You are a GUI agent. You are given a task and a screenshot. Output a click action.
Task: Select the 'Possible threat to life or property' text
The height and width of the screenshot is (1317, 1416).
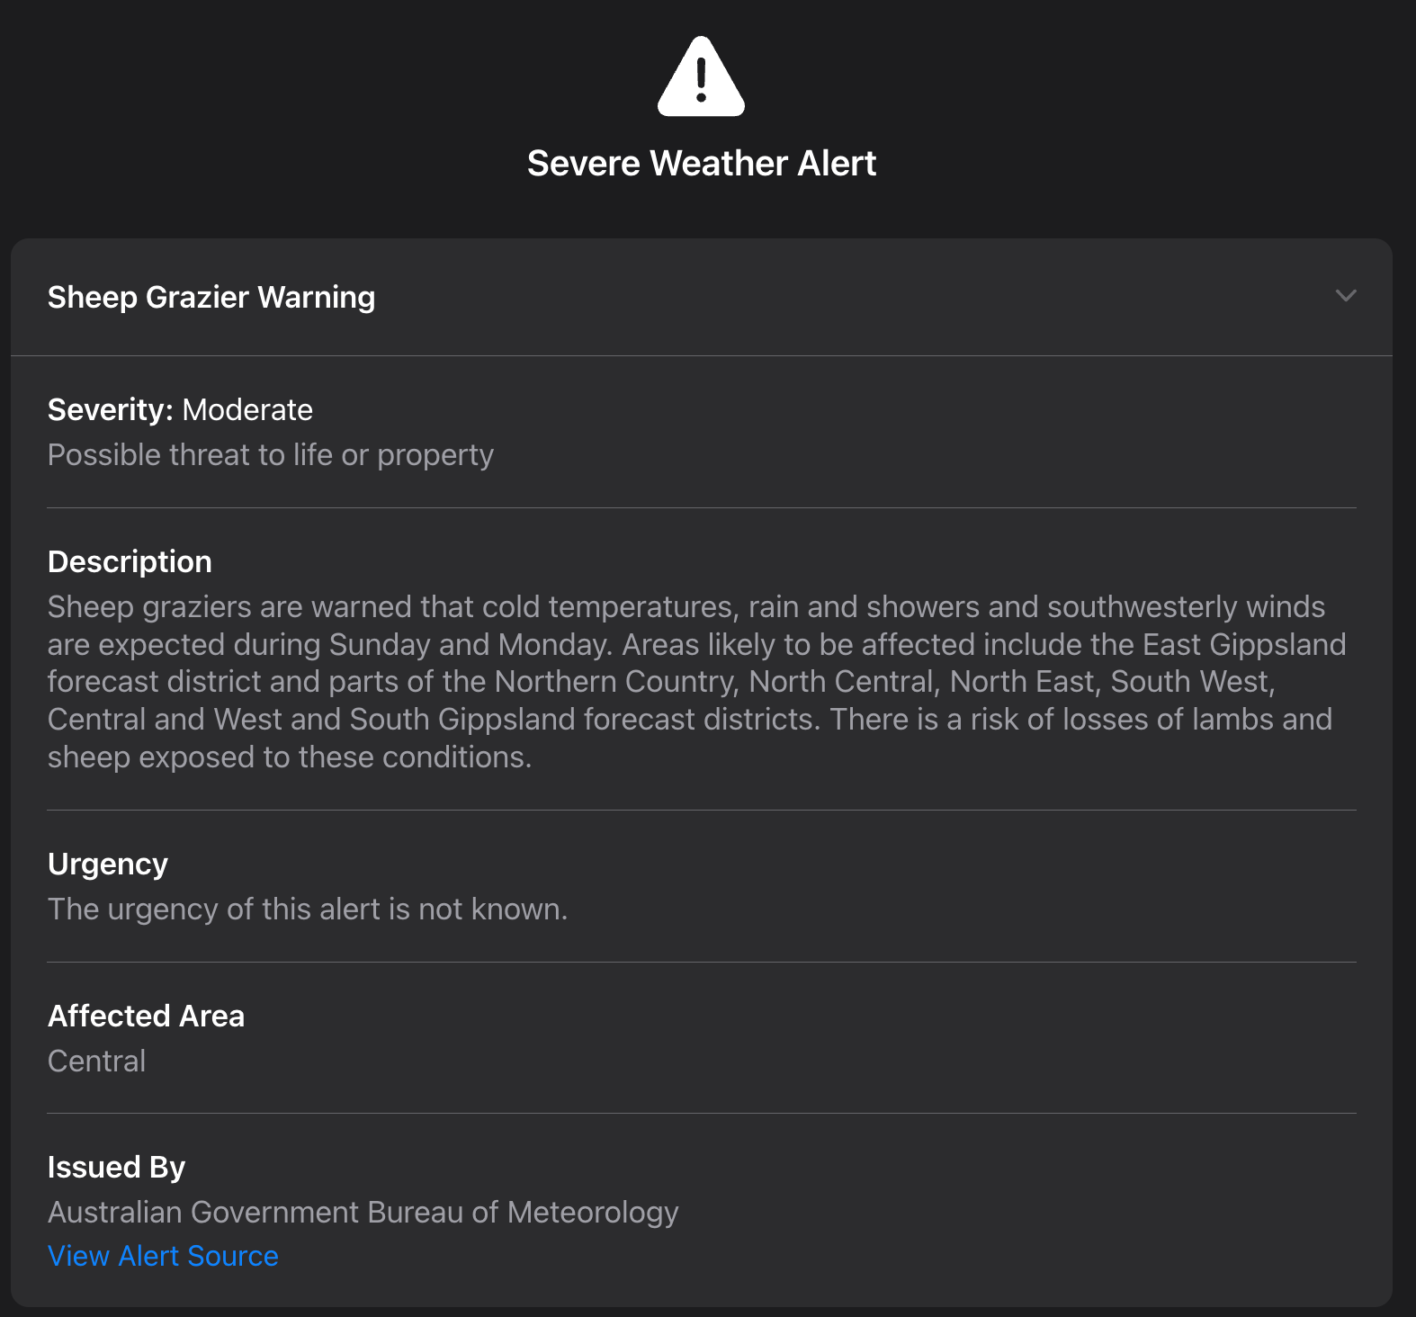click(270, 455)
